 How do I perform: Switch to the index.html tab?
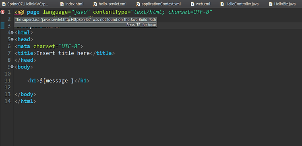click(x=72, y=4)
